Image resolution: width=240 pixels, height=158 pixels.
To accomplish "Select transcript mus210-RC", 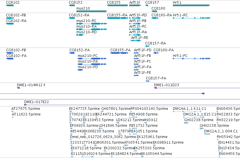I will [x=92, y=24].
